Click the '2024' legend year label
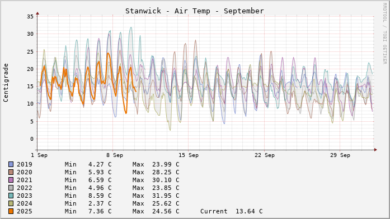 point(25,203)
